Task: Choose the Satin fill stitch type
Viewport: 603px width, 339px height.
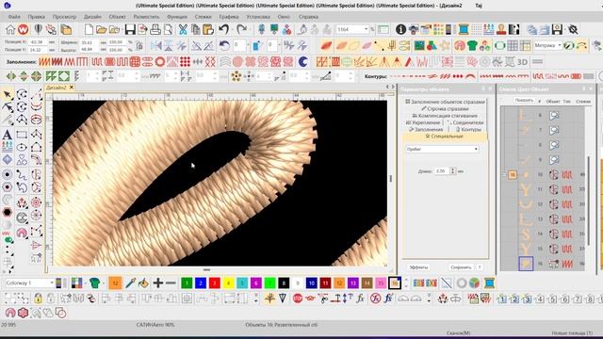Action: [x=44, y=61]
